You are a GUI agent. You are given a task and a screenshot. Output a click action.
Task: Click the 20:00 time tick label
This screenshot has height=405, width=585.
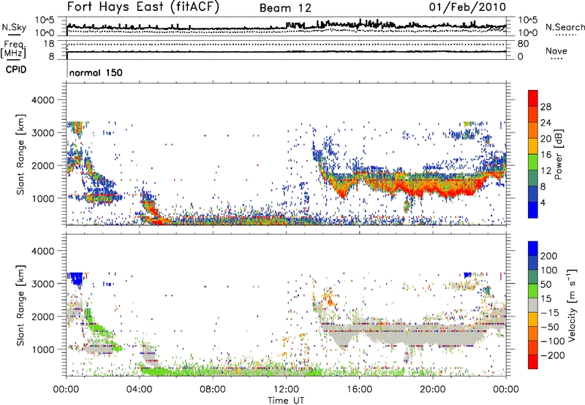[433, 390]
